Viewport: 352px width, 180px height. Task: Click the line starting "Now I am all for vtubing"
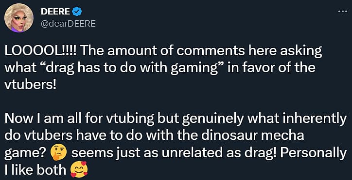176,119
